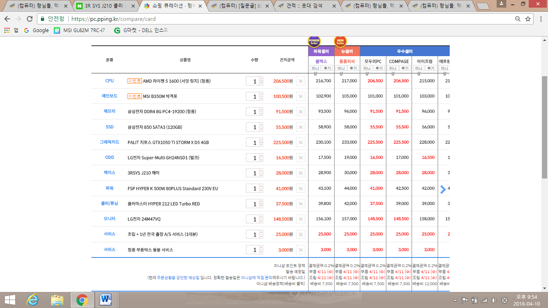Image resolution: width=548 pixels, height=308 pixels.
Task: Open the Google bookmark
Action: [x=37, y=30]
